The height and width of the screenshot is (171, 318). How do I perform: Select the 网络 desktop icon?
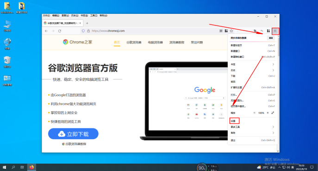[7, 44]
